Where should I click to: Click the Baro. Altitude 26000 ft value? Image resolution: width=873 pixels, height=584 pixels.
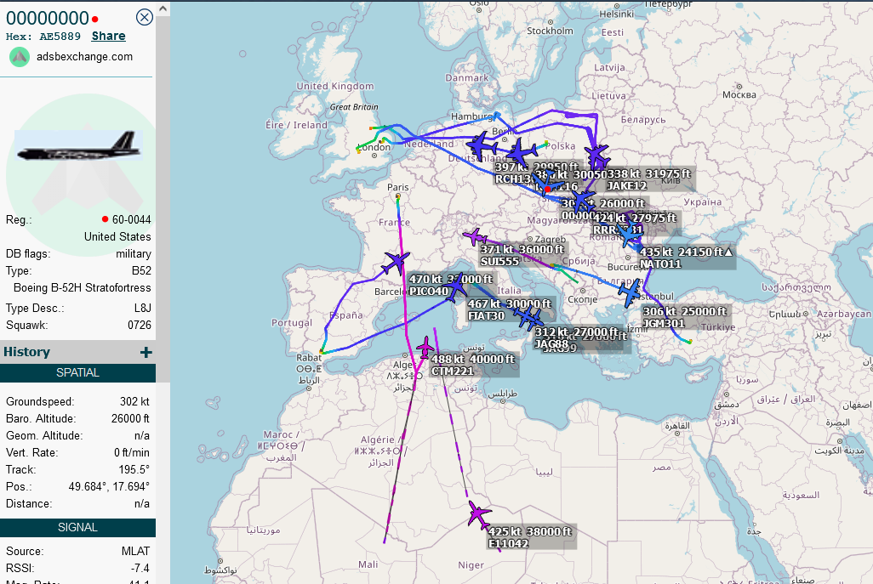(x=130, y=418)
